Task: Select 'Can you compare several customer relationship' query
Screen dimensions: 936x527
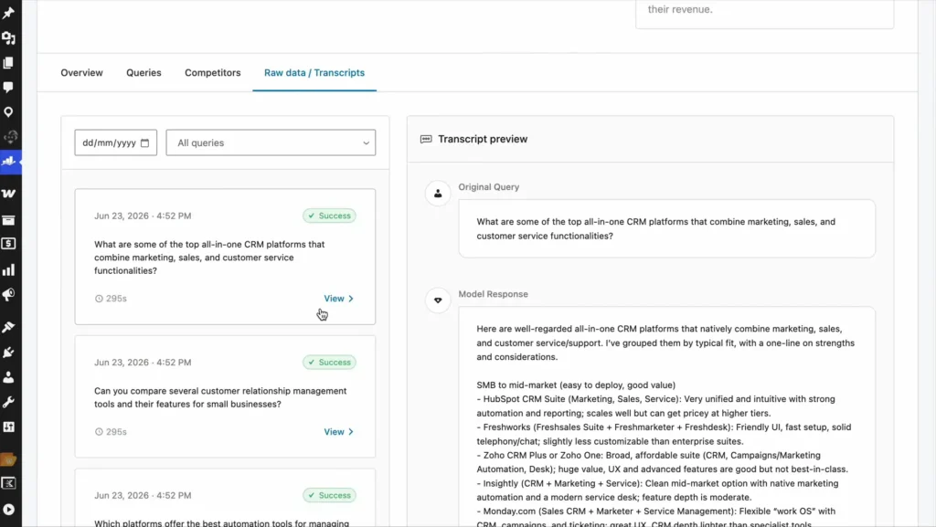Action: tap(220, 397)
